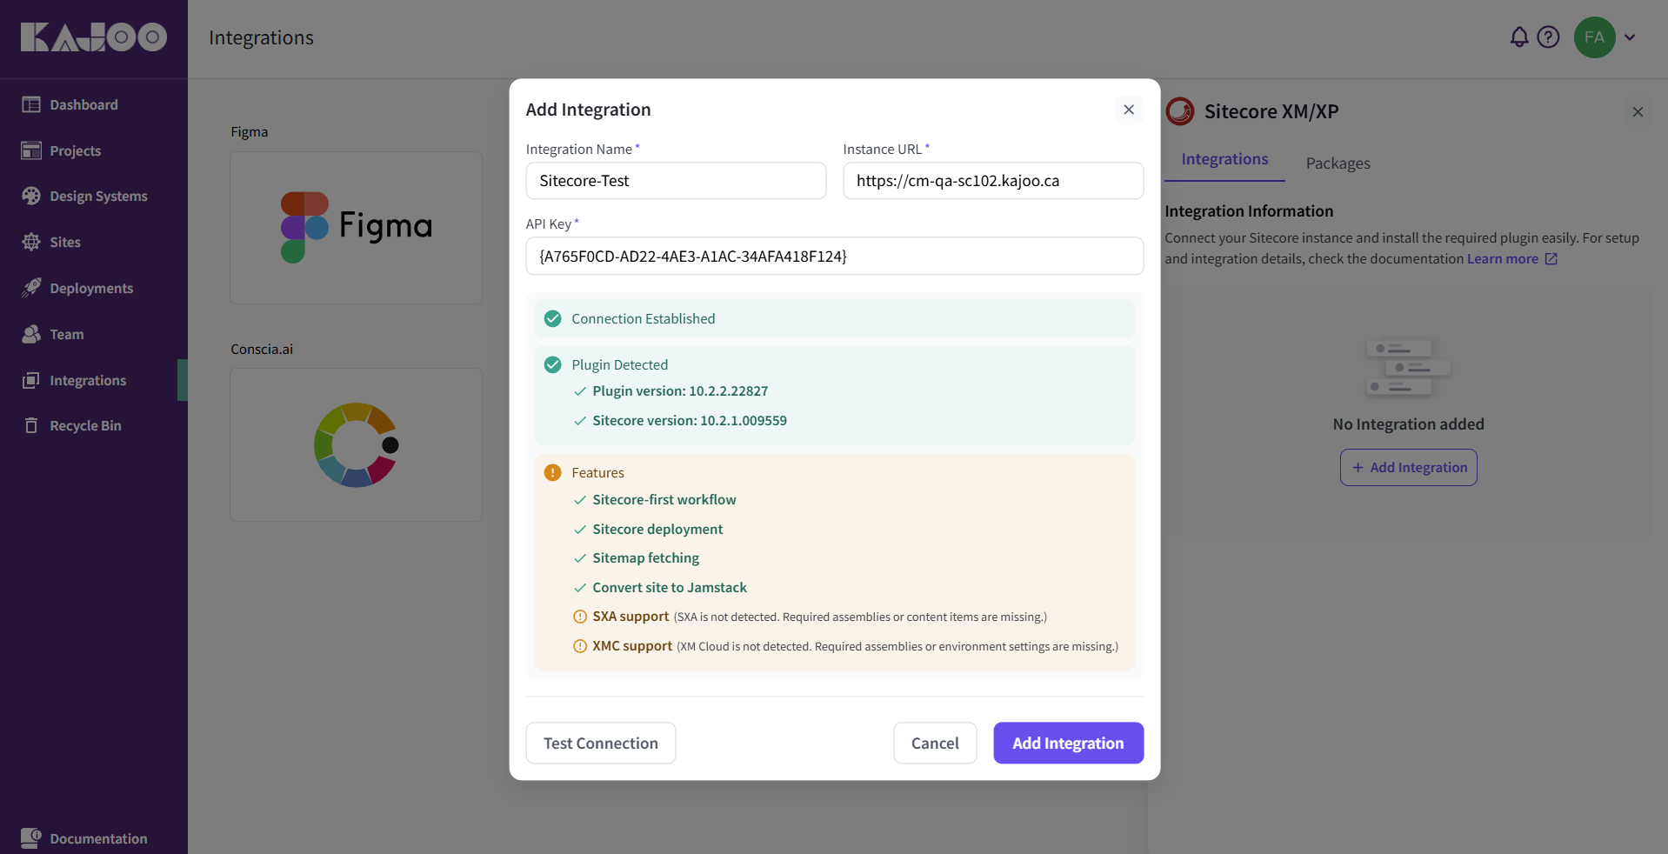Viewport: 1668px width, 854px height.
Task: Click 'Sitecore deployment' feature text
Action: coord(657,530)
